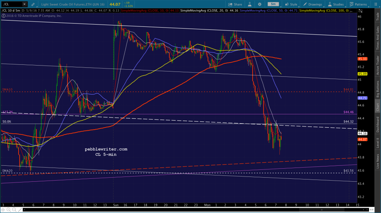
Task: Open the flask (thinkLog) icon next to Share
Action: coord(250,4)
